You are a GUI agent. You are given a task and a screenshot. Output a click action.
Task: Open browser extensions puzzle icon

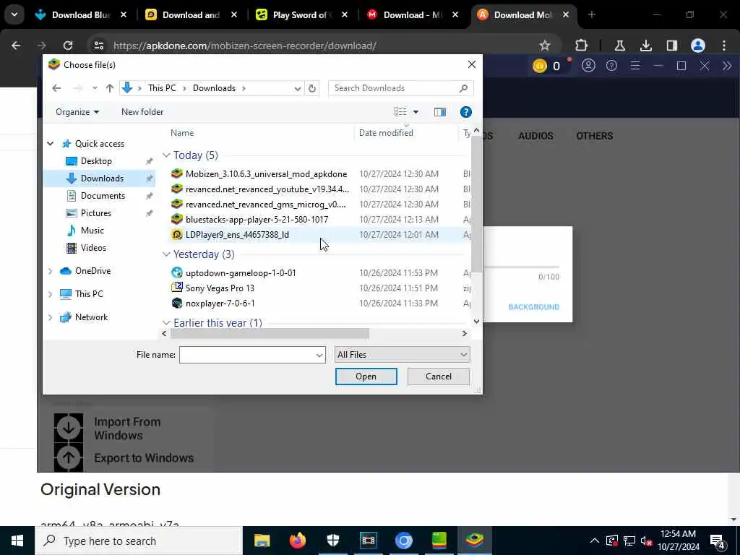point(582,46)
